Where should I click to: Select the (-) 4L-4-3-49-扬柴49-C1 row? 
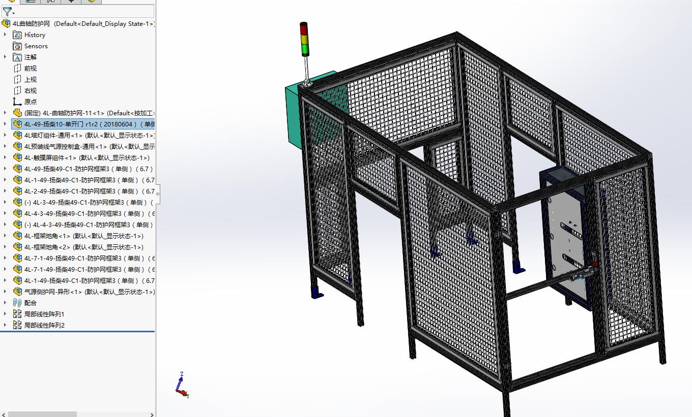[83, 225]
